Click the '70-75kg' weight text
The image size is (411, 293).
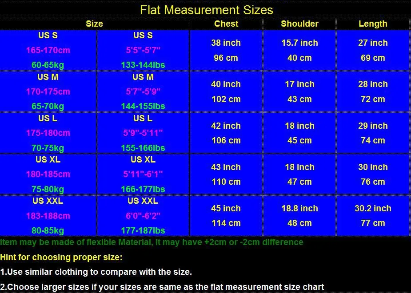[48, 148]
